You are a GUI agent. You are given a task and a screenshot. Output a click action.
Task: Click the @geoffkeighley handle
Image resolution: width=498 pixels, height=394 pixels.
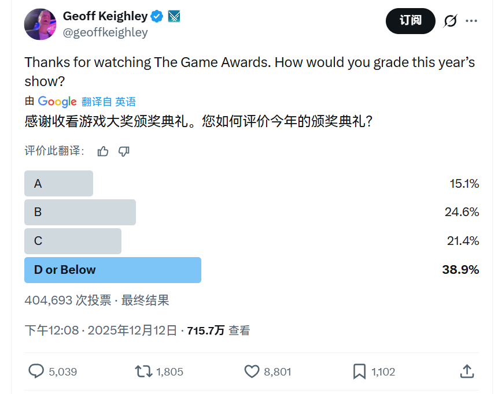(105, 32)
